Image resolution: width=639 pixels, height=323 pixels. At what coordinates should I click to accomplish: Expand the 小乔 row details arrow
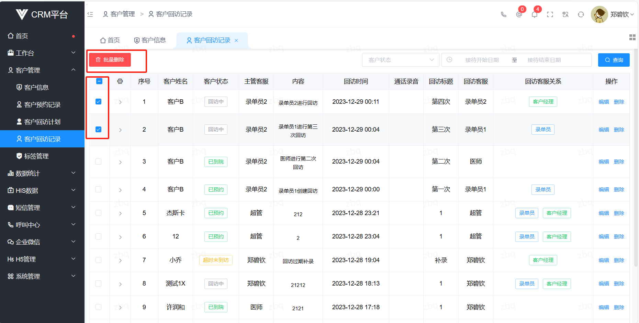point(120,260)
